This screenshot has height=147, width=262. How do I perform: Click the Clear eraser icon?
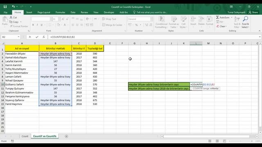[x=217, y=26]
